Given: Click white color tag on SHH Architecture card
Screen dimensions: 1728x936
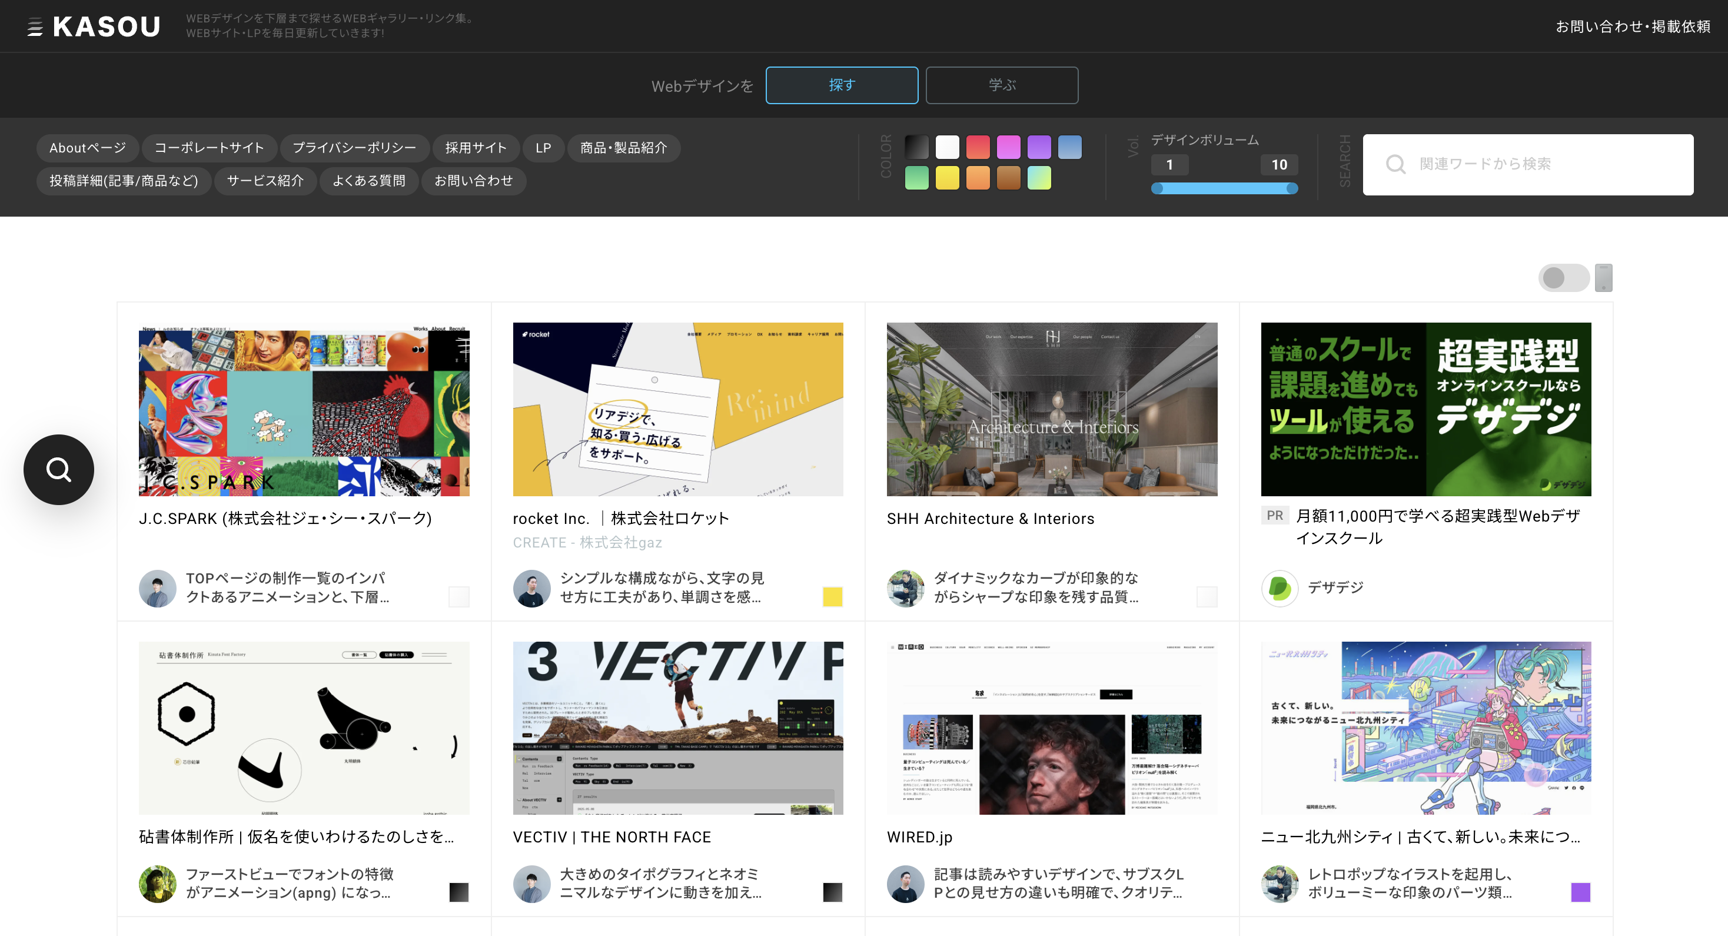Looking at the screenshot, I should pos(1207,596).
